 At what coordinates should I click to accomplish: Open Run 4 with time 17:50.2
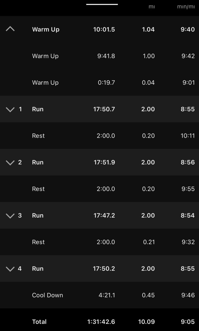(104, 269)
